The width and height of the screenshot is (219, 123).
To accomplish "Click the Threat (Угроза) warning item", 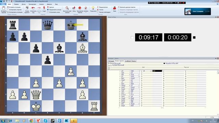I will 100,10.
